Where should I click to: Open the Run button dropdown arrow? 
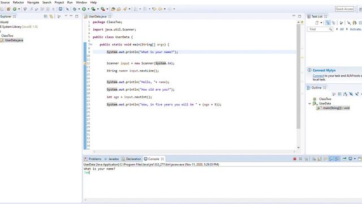(88, 9)
